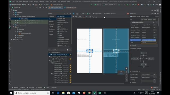
Task: Open the Tools menu
Action: [55, 2]
